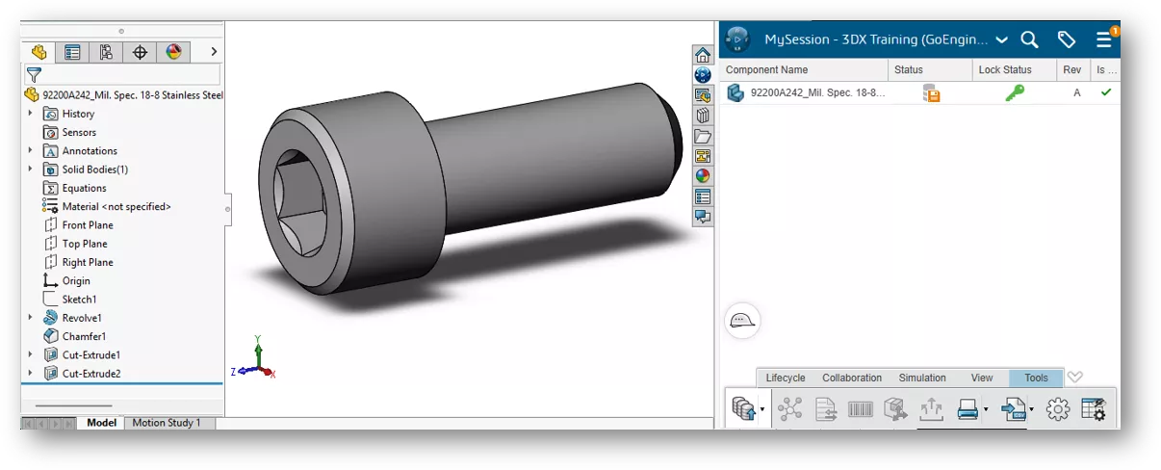This screenshot has height=470, width=1161.
Task: Click the tag icon in MySession header
Action: (x=1066, y=39)
